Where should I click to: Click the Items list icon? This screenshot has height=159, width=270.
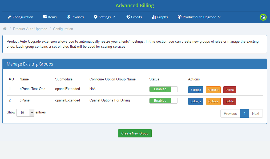(45, 17)
